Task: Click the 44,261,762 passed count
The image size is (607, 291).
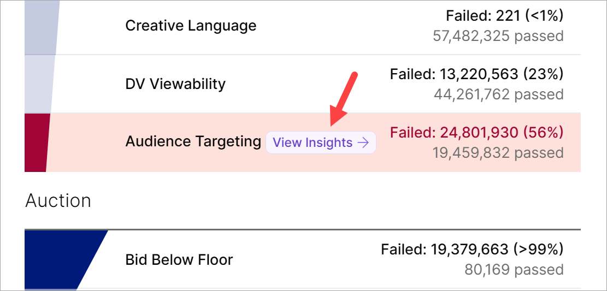Action: click(498, 94)
